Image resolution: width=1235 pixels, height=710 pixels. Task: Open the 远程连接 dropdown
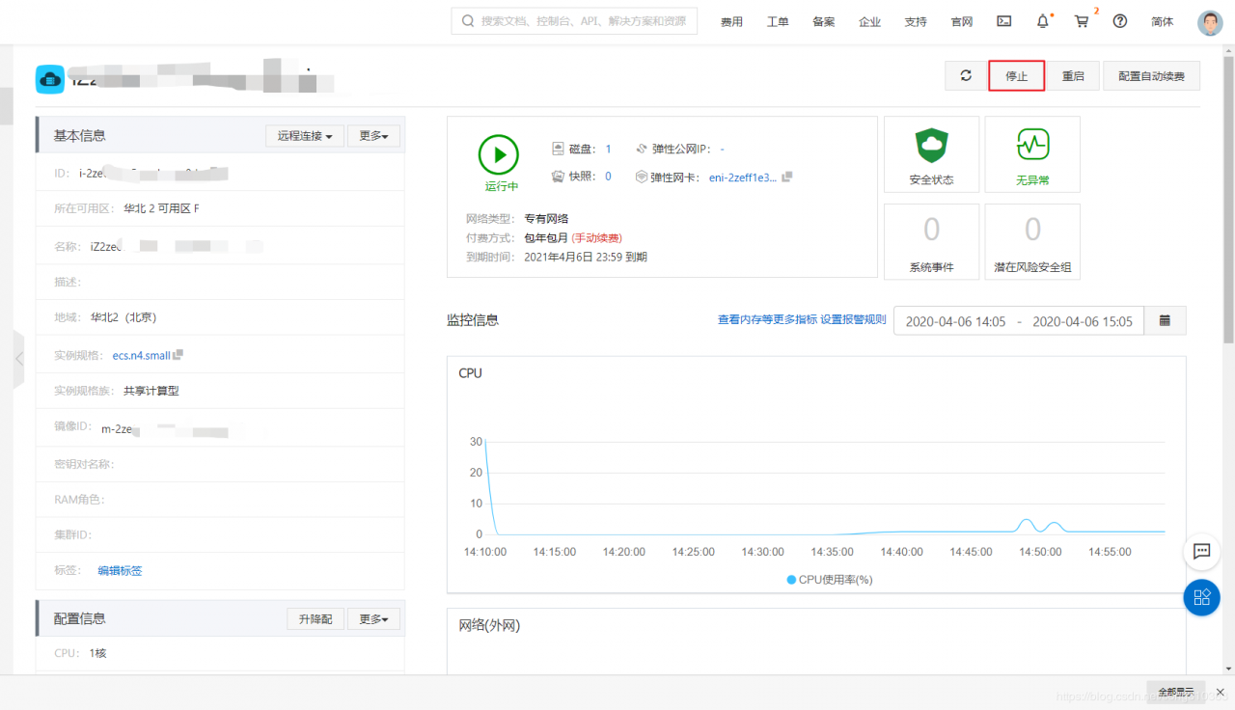pos(304,136)
